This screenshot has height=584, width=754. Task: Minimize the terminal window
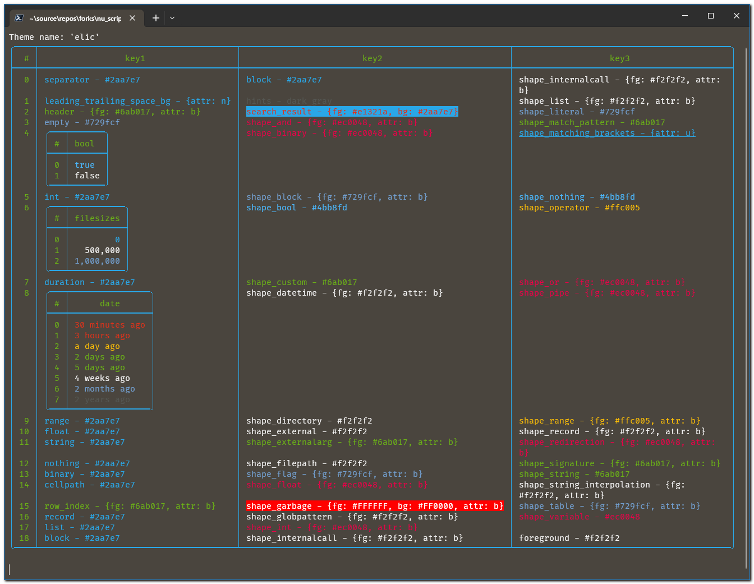685,16
